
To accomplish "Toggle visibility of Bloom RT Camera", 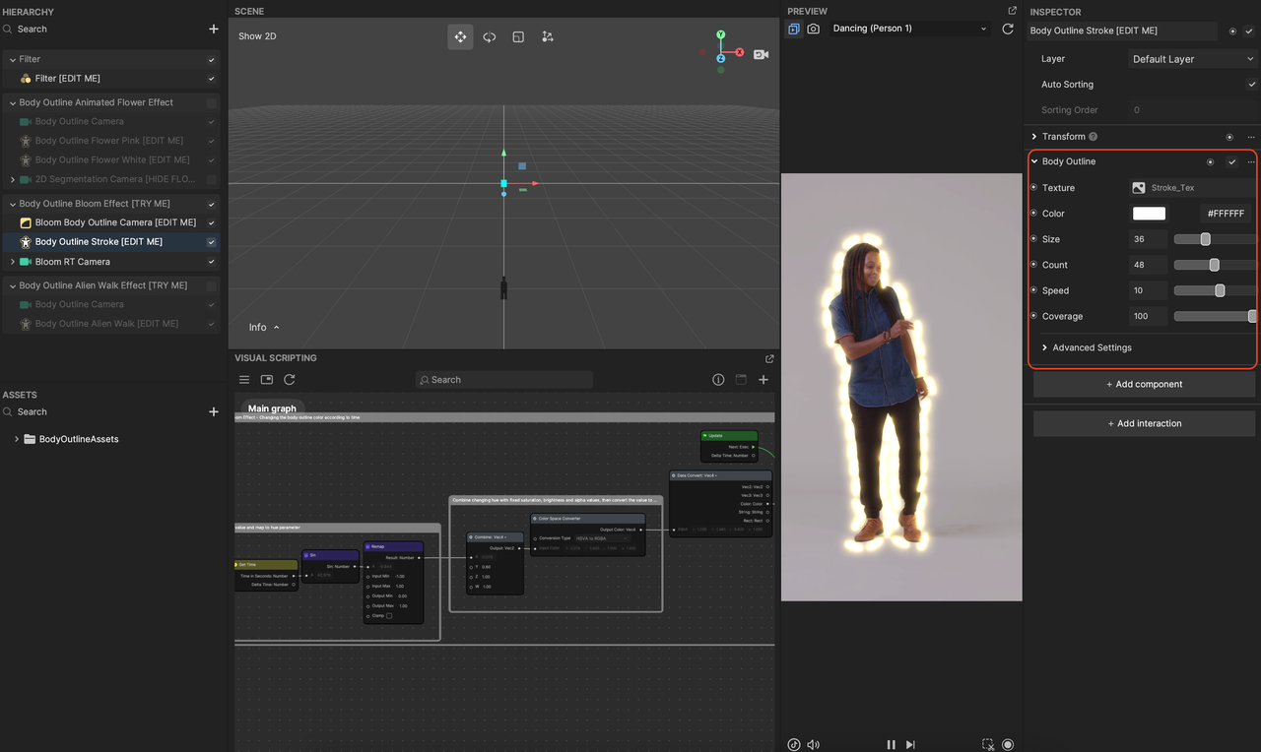I will click(211, 261).
